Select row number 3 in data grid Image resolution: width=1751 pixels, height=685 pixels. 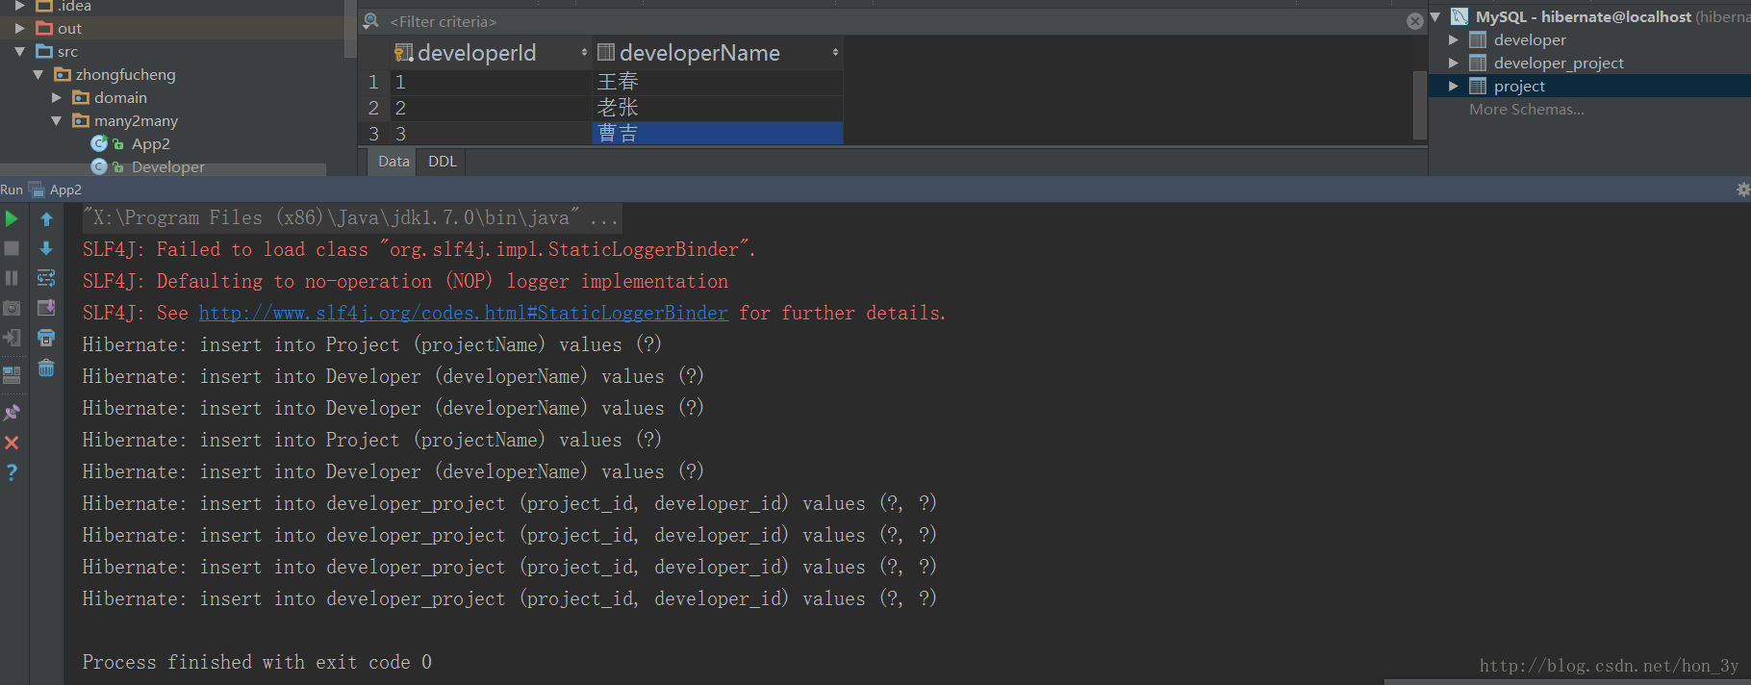tap(373, 133)
